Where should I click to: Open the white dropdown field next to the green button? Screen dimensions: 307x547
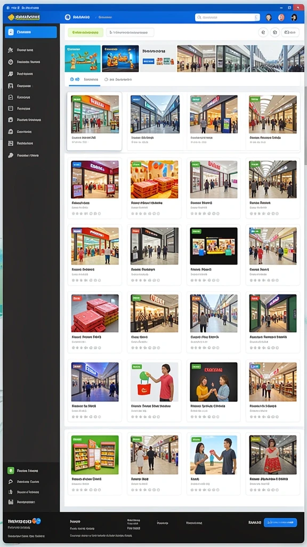coord(130,33)
